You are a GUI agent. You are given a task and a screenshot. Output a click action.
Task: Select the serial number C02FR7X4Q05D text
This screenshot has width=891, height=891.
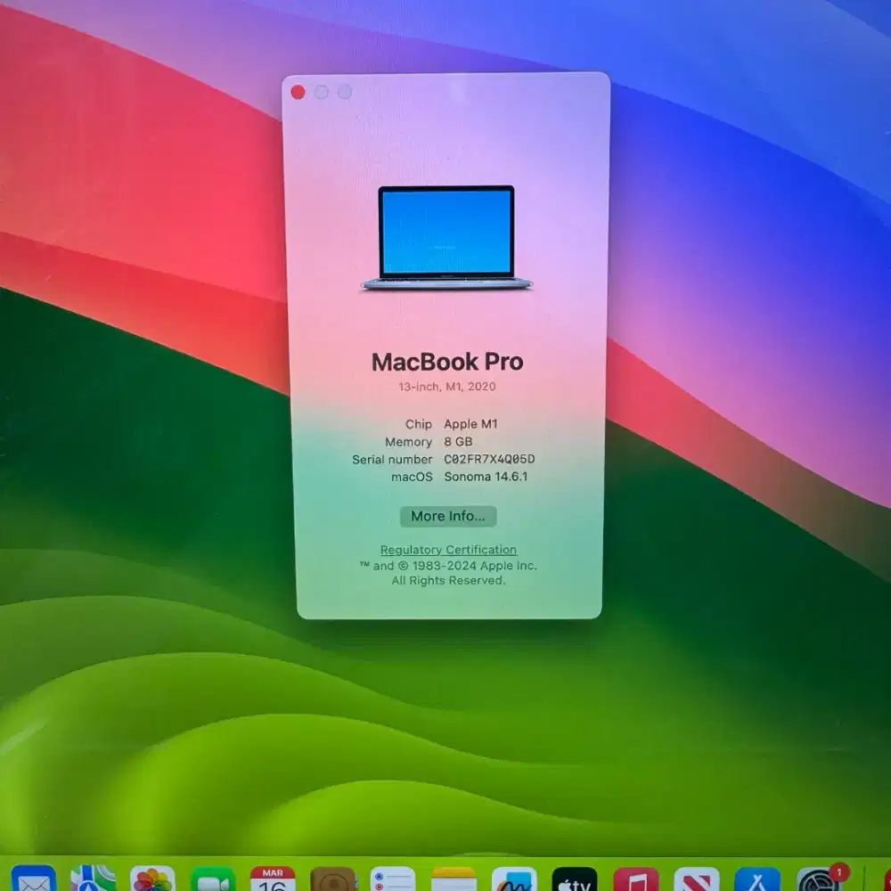pos(486,459)
